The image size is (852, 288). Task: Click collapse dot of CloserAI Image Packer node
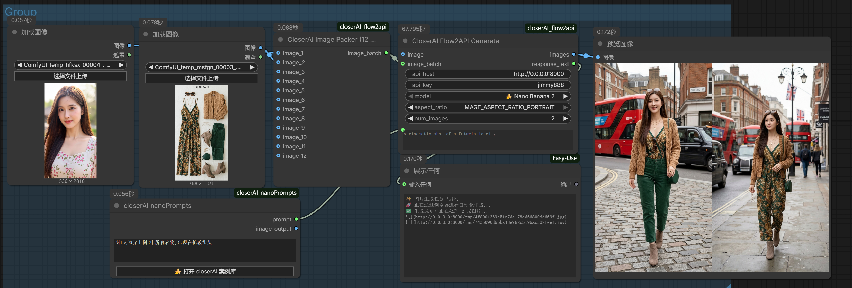pyautogui.click(x=280, y=40)
